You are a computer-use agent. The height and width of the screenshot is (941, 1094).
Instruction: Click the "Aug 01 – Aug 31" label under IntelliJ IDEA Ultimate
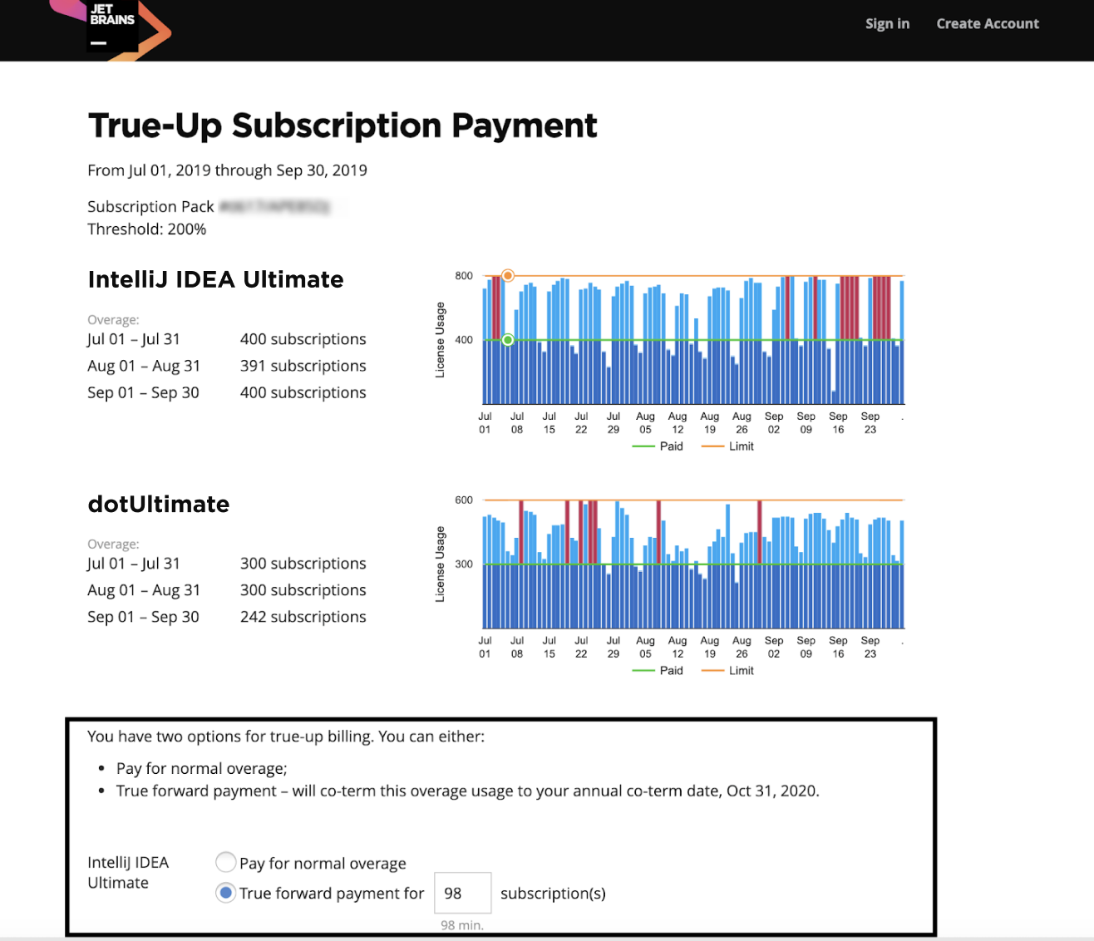pos(144,366)
